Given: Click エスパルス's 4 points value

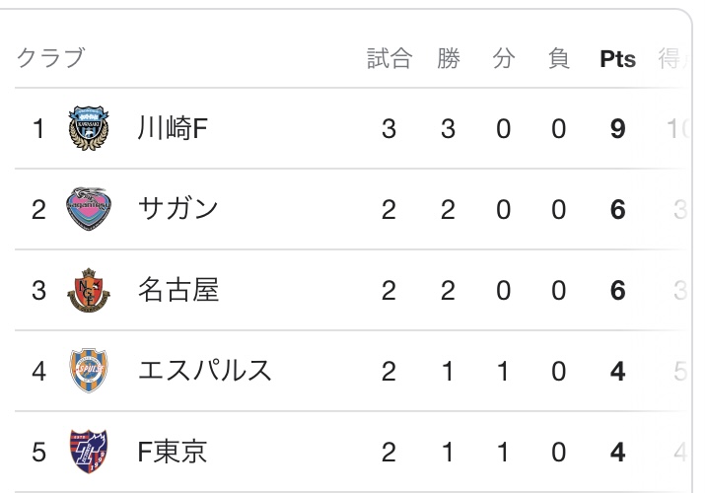Looking at the screenshot, I should pyautogui.click(x=617, y=371).
